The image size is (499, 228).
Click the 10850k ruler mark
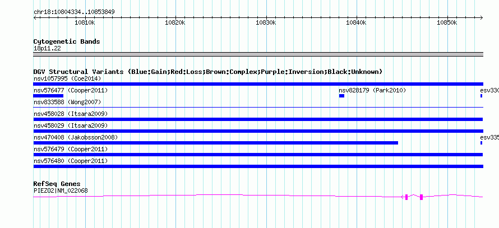click(x=447, y=22)
